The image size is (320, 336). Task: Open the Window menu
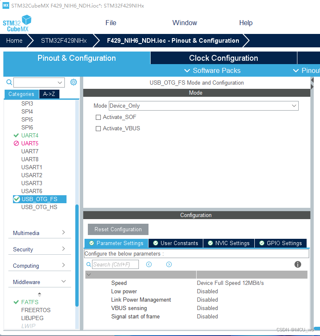click(184, 23)
